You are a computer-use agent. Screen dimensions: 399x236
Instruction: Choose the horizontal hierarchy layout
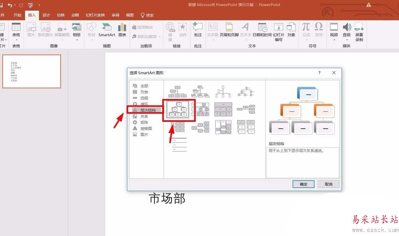click(201, 127)
